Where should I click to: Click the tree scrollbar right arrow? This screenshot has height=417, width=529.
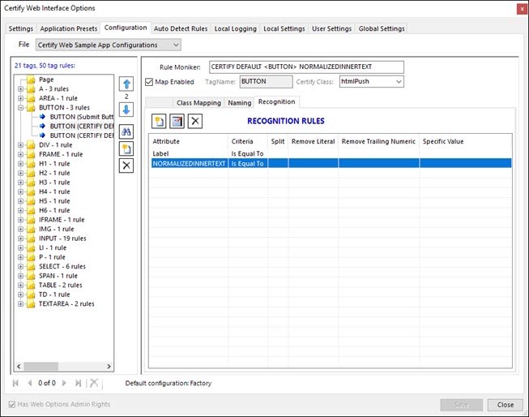(x=109, y=367)
